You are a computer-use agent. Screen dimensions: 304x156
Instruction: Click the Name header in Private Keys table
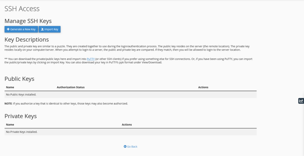pyautogui.click(x=10, y=124)
